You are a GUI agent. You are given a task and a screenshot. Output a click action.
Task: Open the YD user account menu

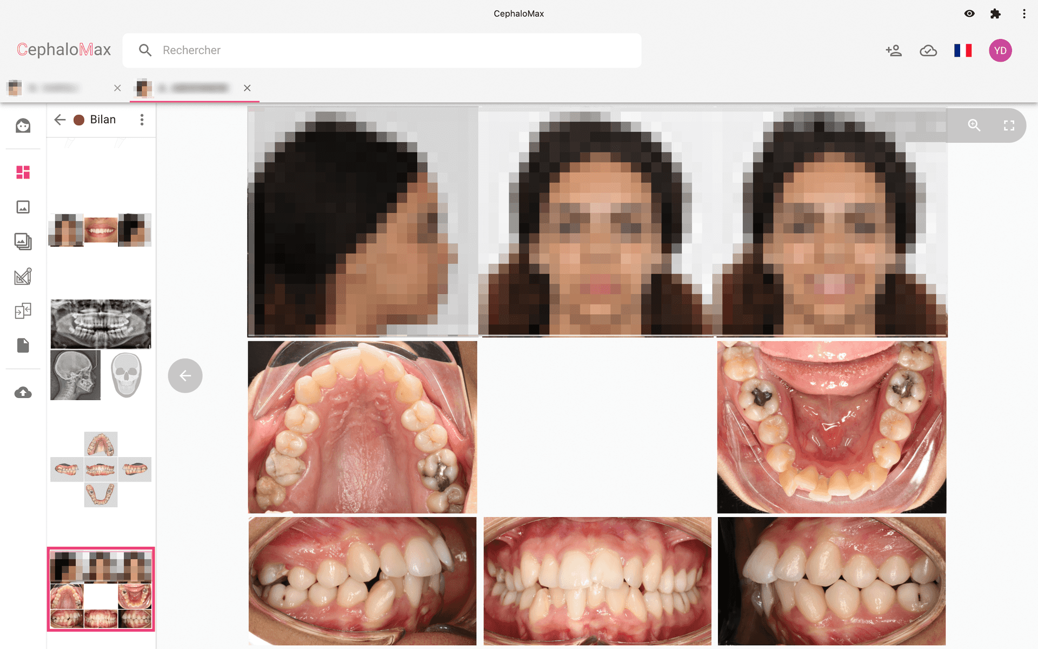pyautogui.click(x=1000, y=50)
